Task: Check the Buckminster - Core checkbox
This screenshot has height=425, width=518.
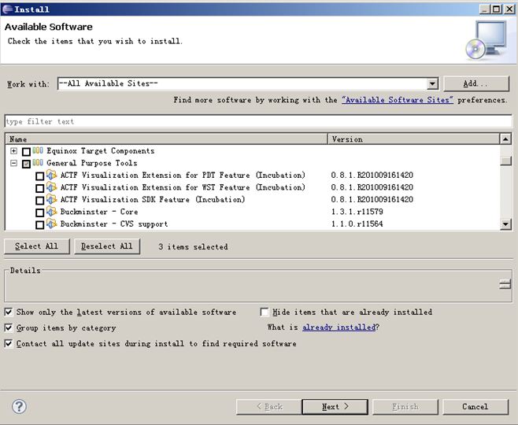Action: [39, 213]
